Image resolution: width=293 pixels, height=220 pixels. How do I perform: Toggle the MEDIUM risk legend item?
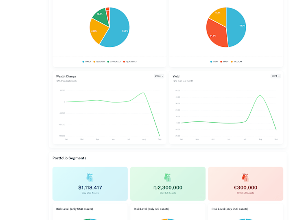pyautogui.click(x=236, y=62)
